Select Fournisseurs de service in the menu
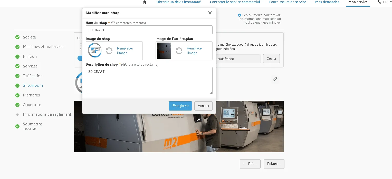This screenshot has height=179, width=392. (287, 2)
